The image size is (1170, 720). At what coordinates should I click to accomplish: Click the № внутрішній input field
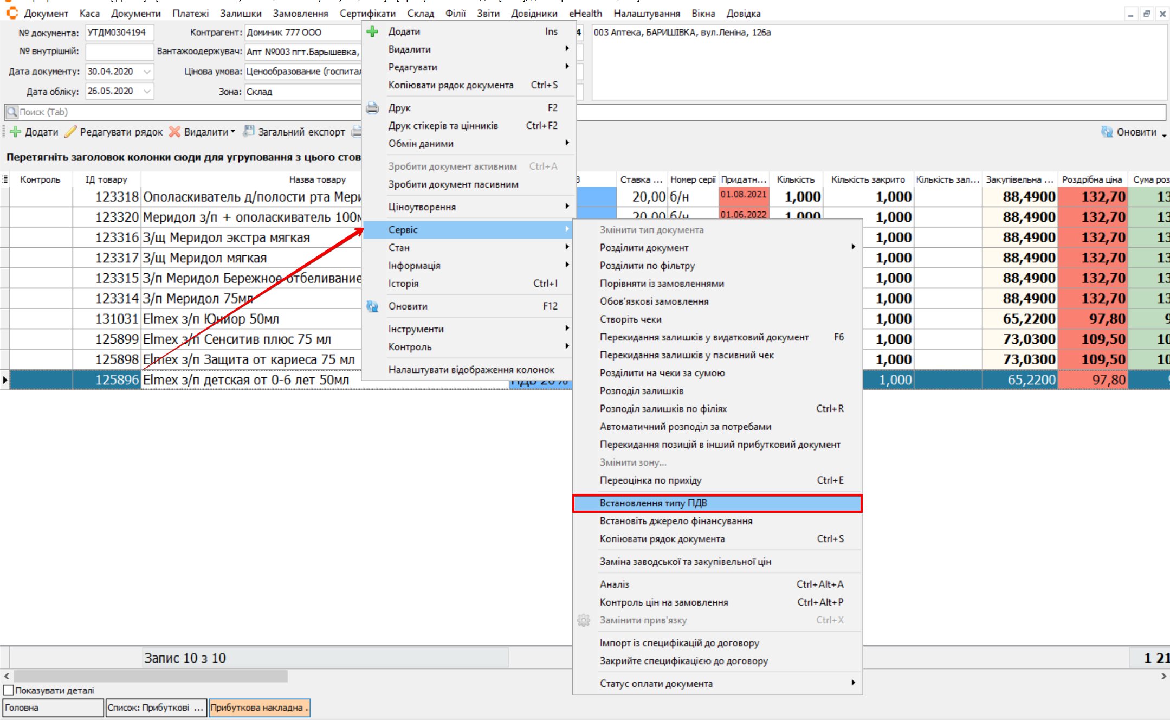pos(119,52)
